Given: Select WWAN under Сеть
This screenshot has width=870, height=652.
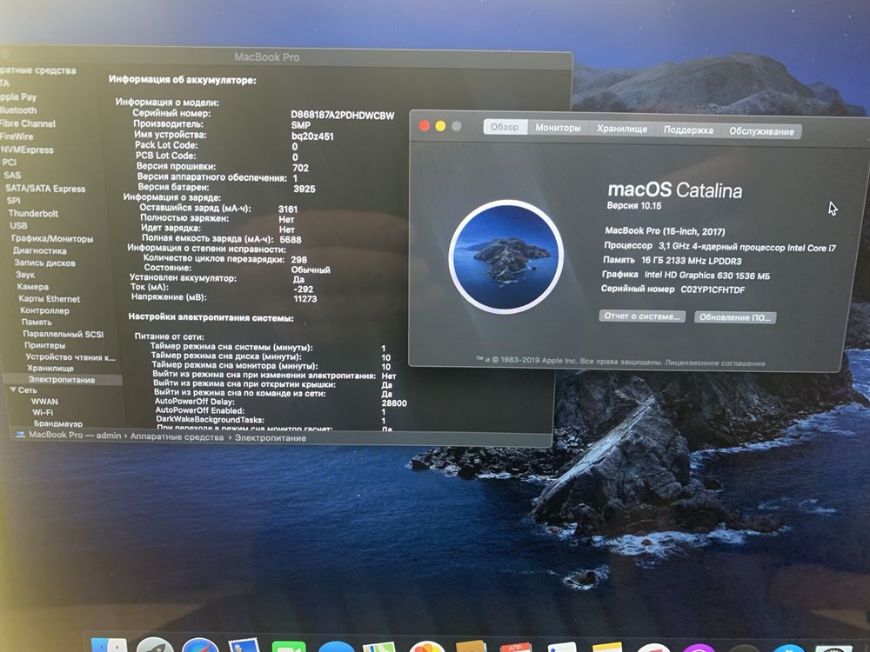Looking at the screenshot, I should tap(44, 401).
